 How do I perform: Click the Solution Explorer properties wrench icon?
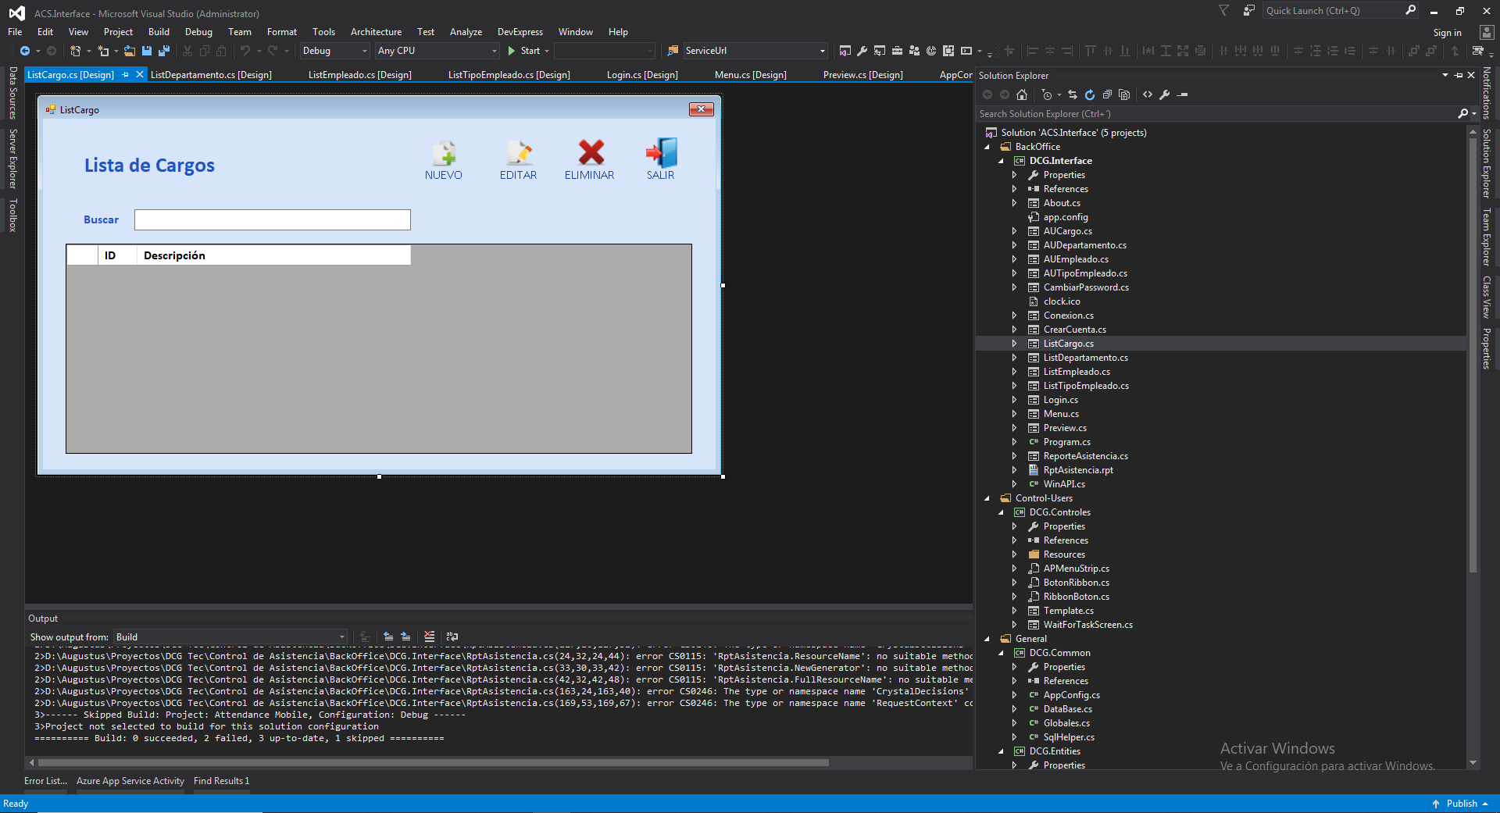[1164, 94]
